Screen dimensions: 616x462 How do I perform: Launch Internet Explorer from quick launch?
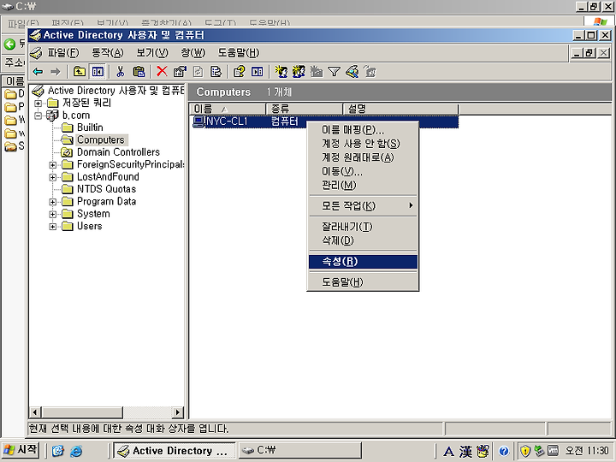click(x=76, y=451)
